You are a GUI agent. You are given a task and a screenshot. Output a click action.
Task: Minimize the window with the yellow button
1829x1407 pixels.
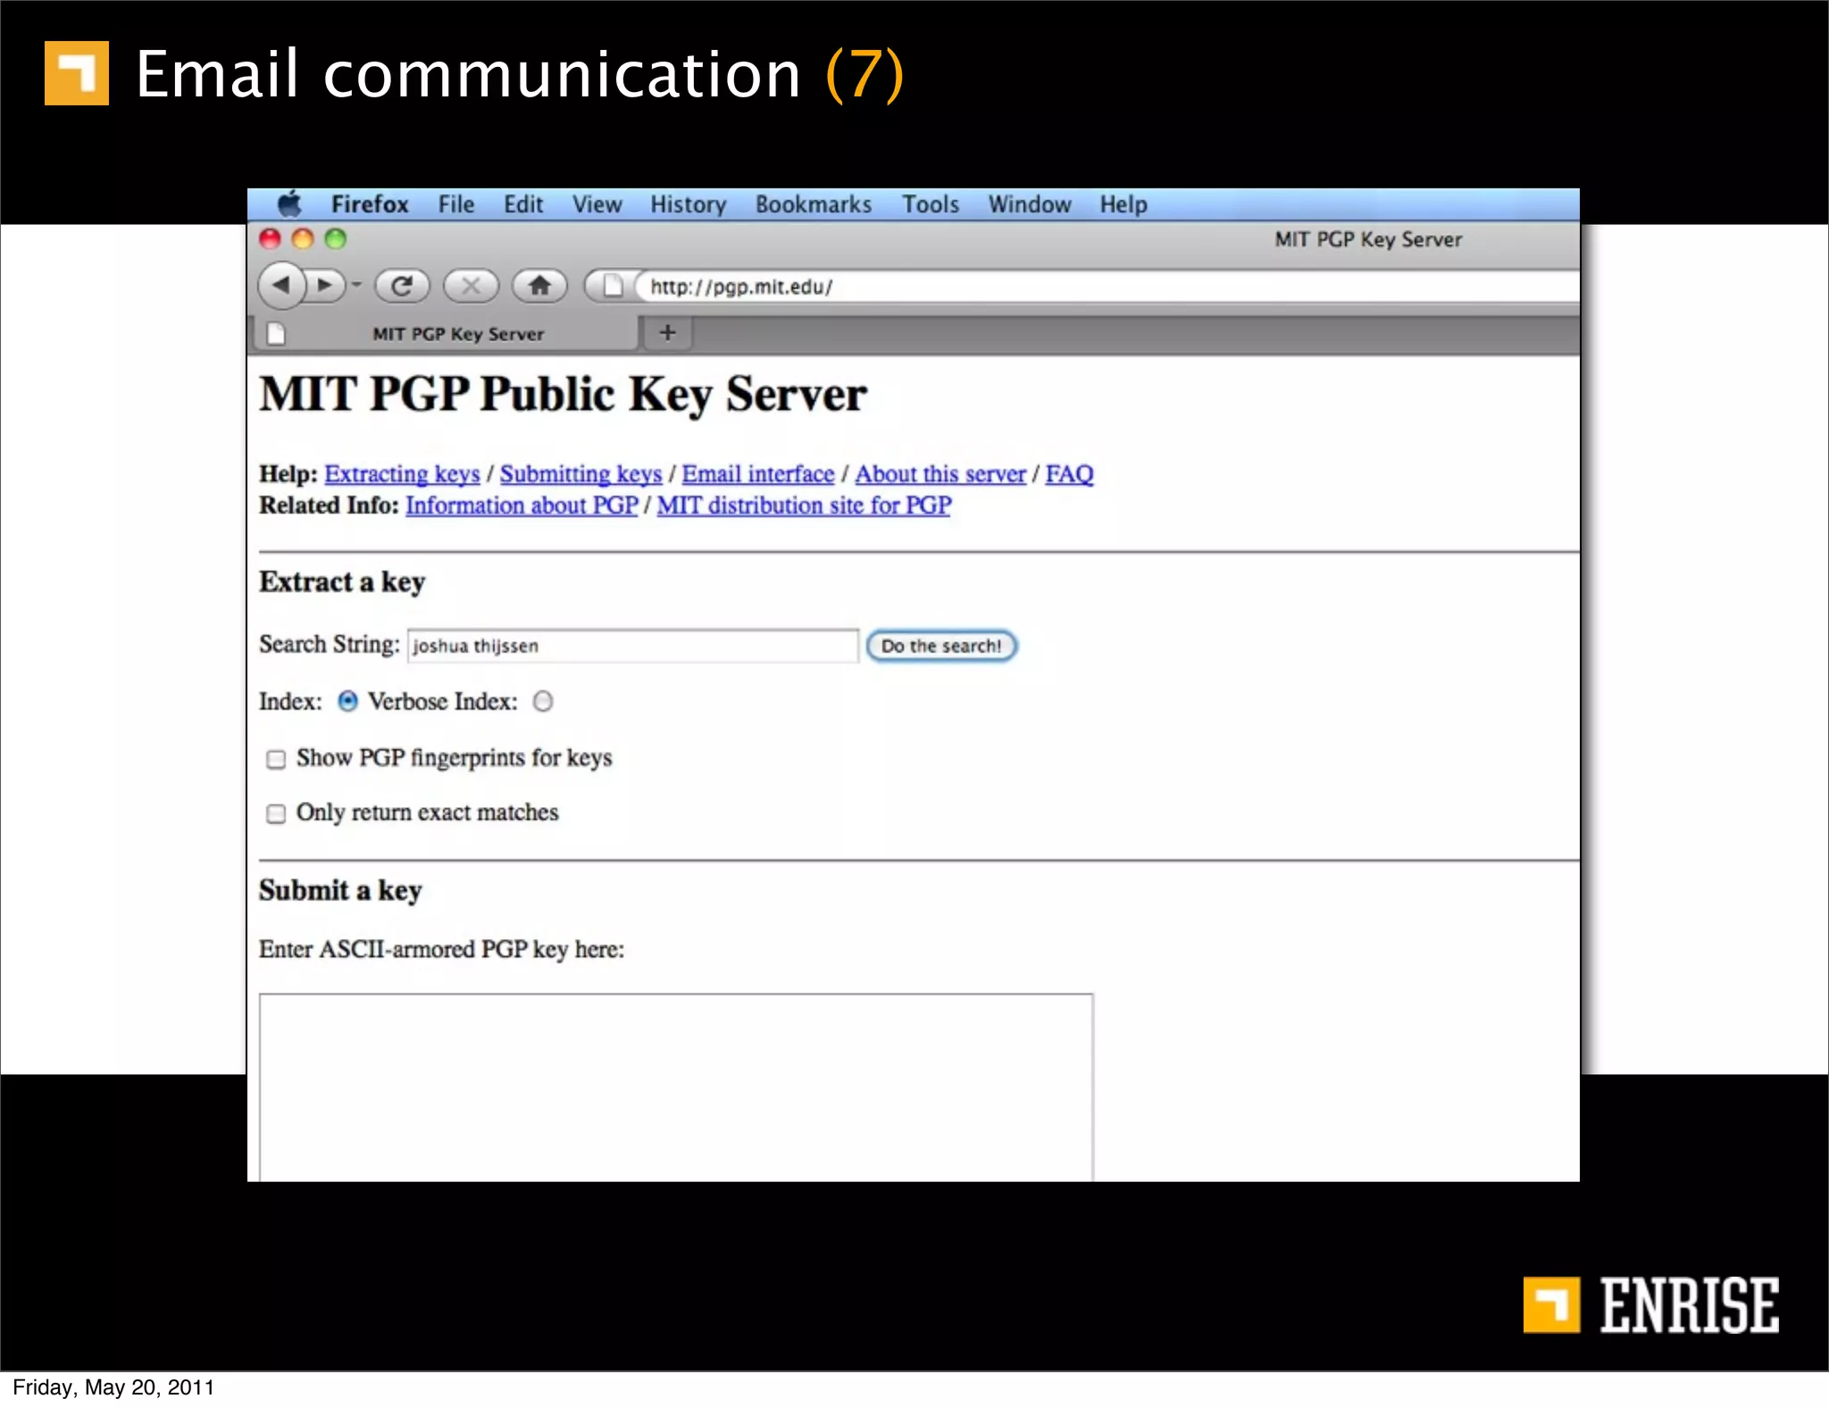[303, 238]
